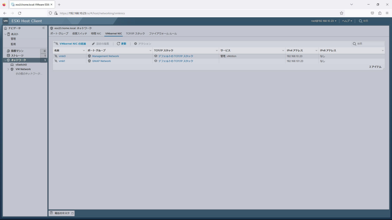
Task: Click the browser bookmark star icon
Action: [342, 13]
